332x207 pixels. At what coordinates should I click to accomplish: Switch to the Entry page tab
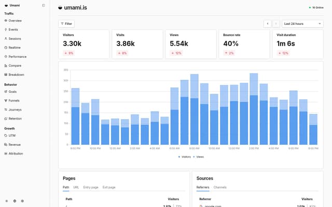[91, 187]
